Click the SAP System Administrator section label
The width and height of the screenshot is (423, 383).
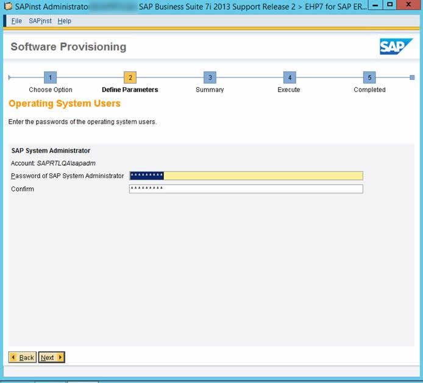click(51, 151)
